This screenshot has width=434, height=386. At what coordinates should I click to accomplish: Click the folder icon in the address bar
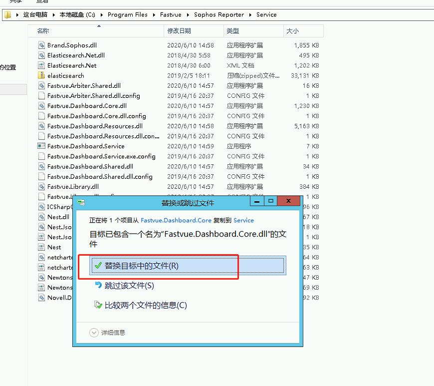[x=8, y=14]
